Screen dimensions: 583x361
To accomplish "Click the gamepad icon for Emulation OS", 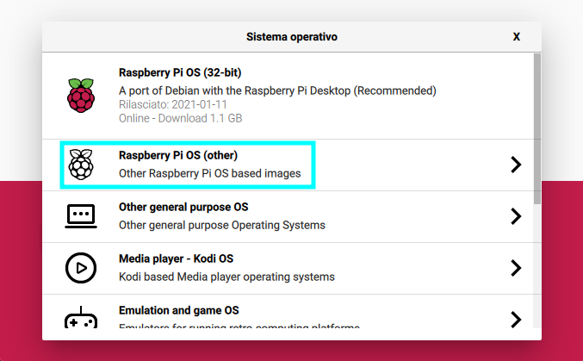I will point(81,317).
